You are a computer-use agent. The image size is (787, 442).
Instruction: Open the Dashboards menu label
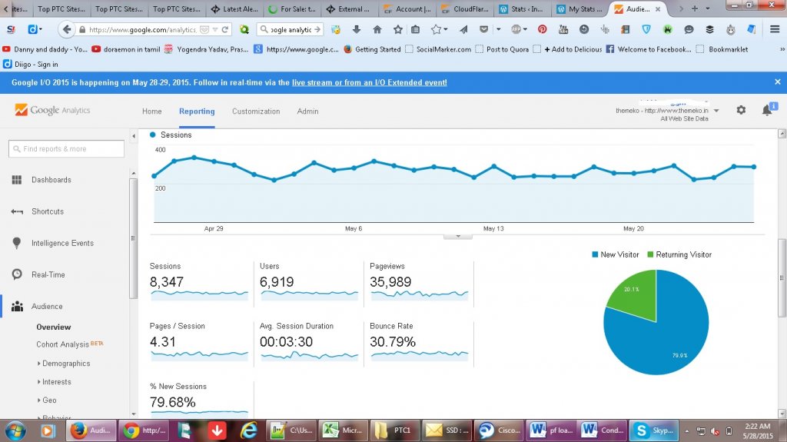51,180
